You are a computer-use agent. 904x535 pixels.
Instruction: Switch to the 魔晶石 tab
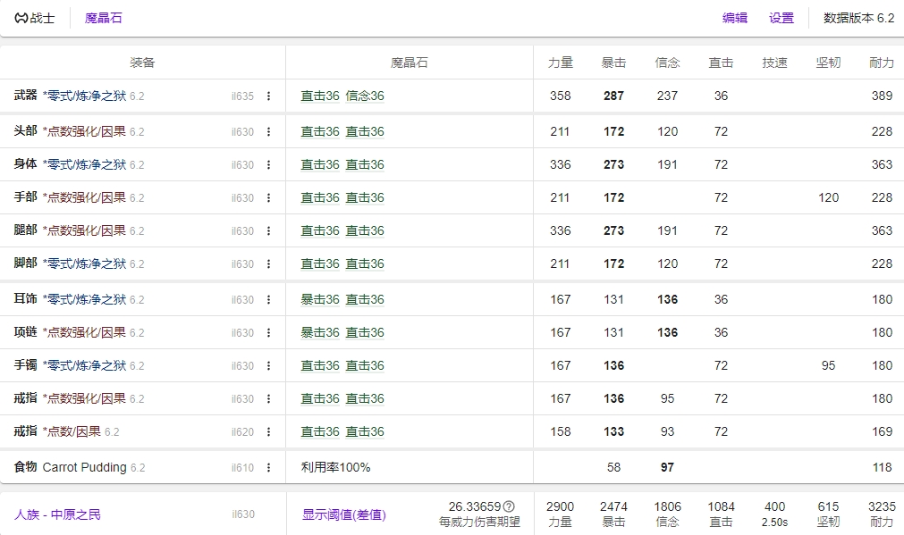pyautogui.click(x=106, y=17)
